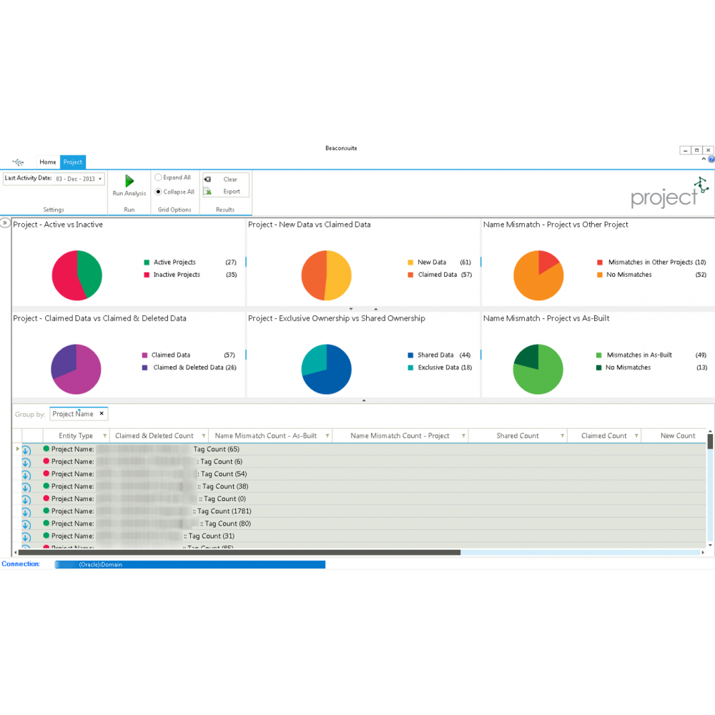
Task: Remove the Project Name grouping with X
Action: [102, 414]
